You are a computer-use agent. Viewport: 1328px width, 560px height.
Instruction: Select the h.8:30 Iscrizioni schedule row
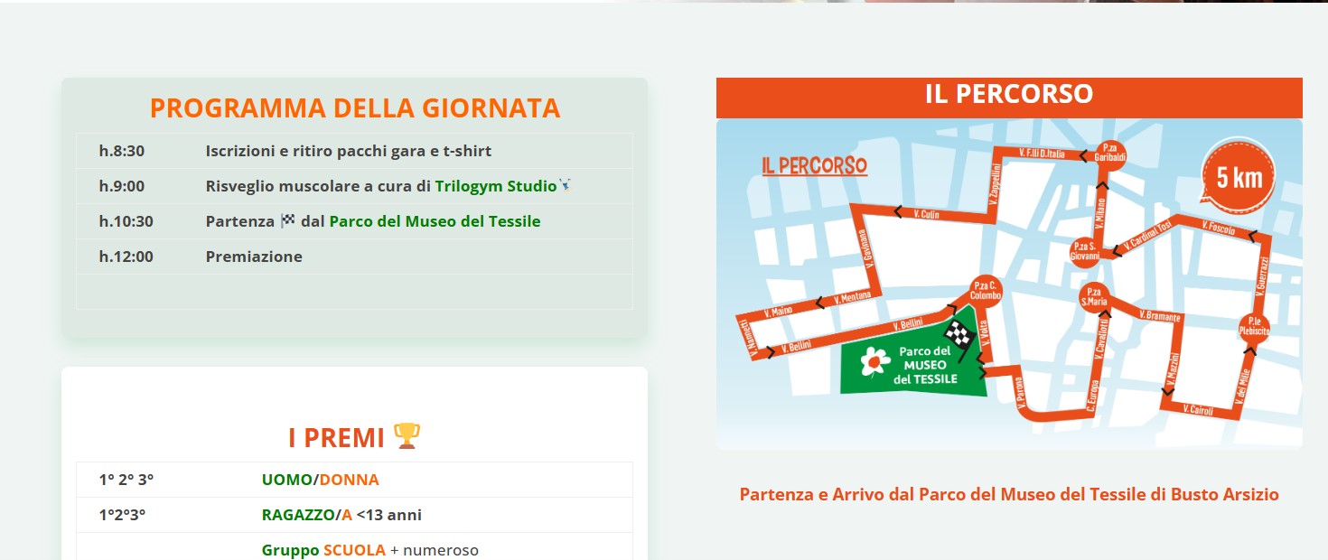click(x=354, y=151)
